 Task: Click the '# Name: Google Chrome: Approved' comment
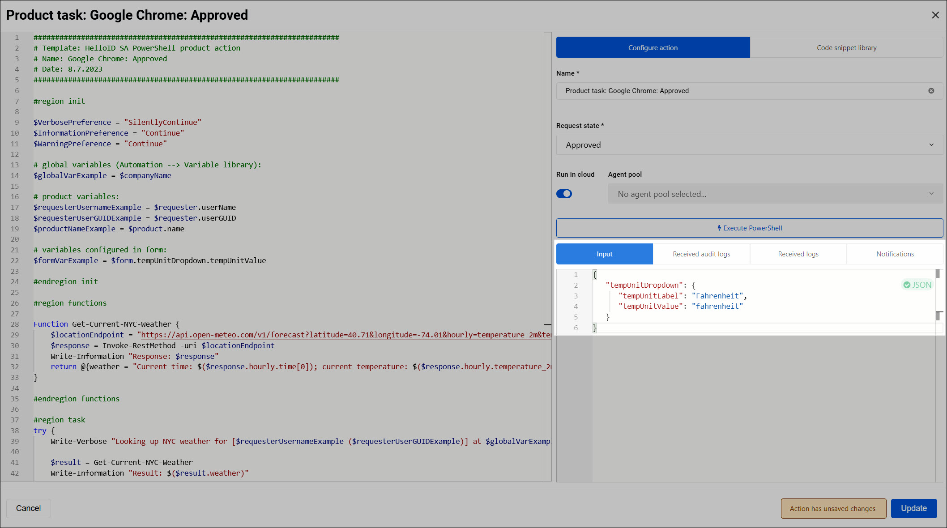(x=100, y=59)
